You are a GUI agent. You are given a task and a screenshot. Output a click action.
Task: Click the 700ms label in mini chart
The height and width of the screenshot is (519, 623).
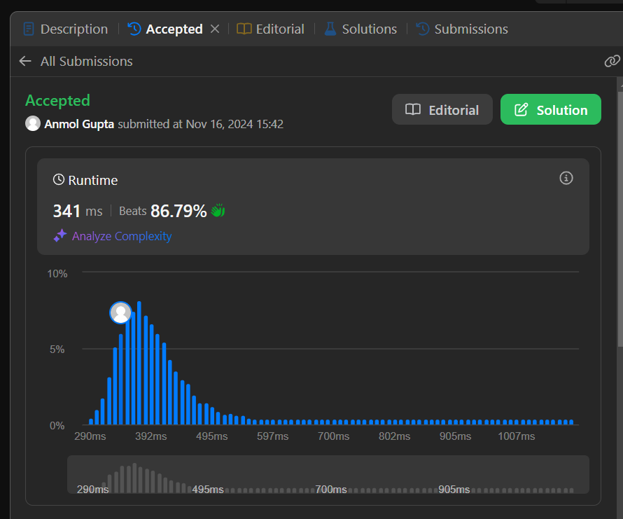pyautogui.click(x=331, y=489)
